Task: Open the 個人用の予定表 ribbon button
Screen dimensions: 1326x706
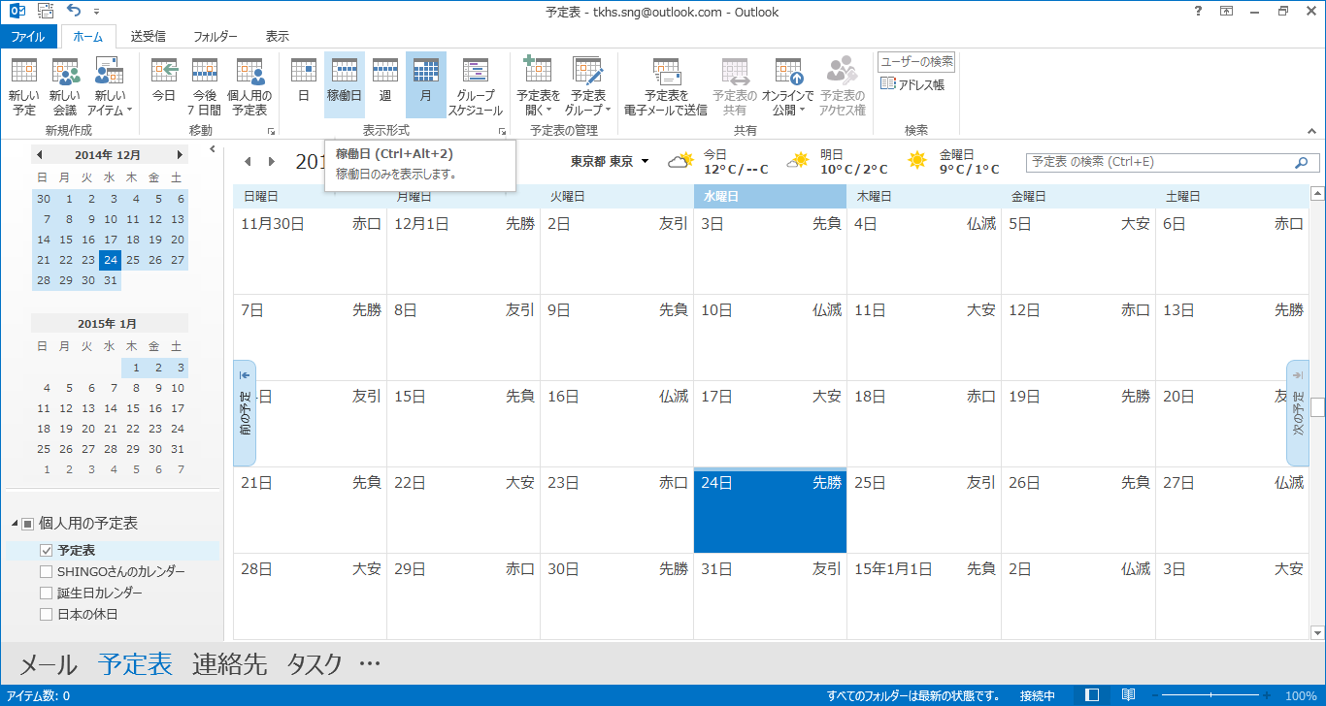Action: point(249,86)
